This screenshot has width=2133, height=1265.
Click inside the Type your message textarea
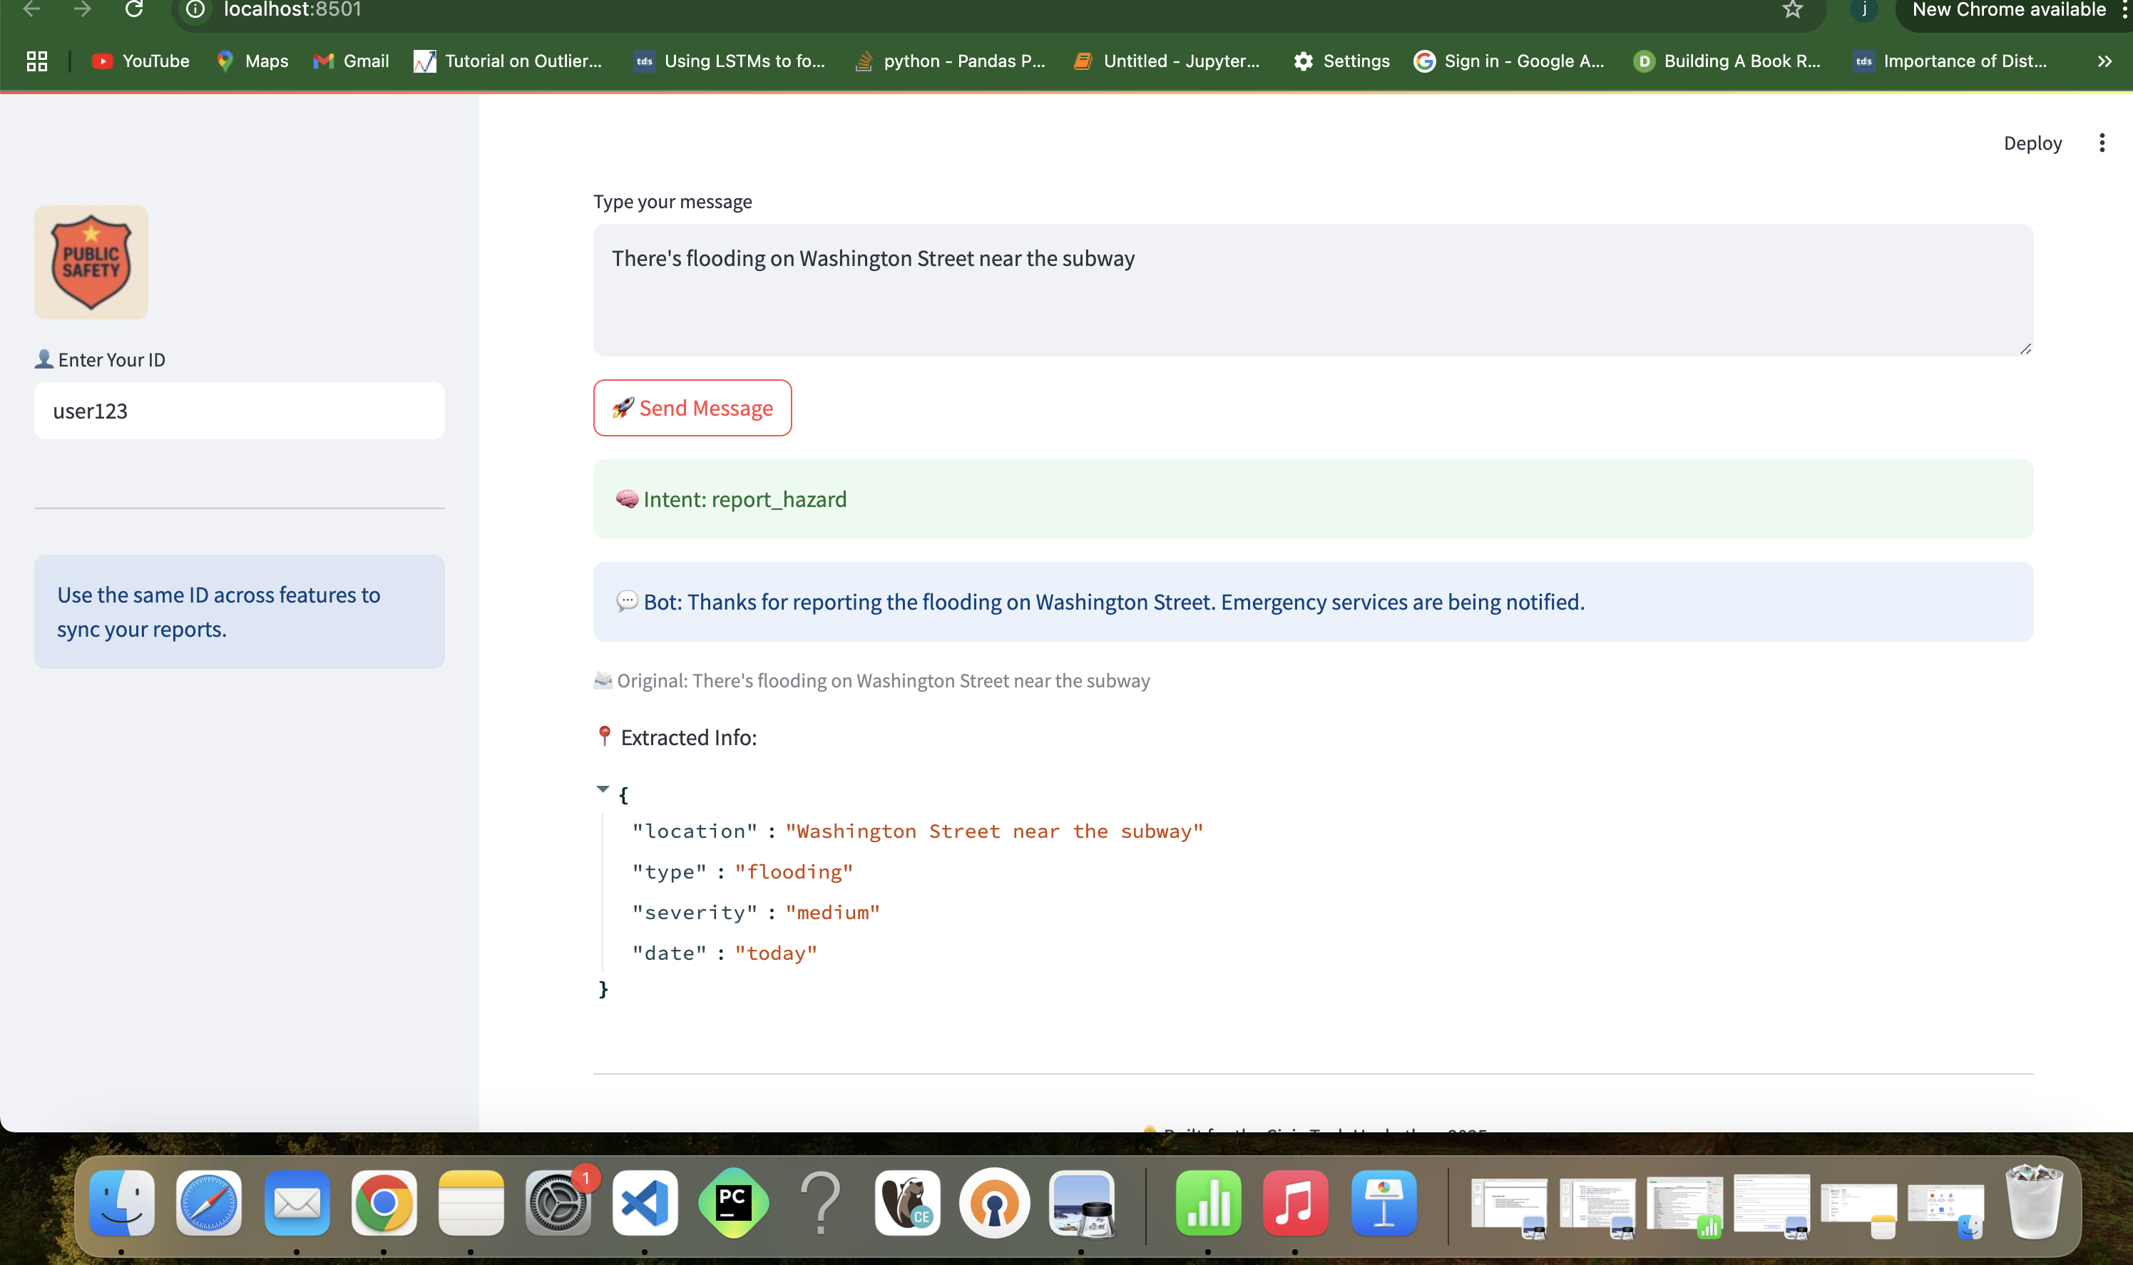coord(1312,290)
